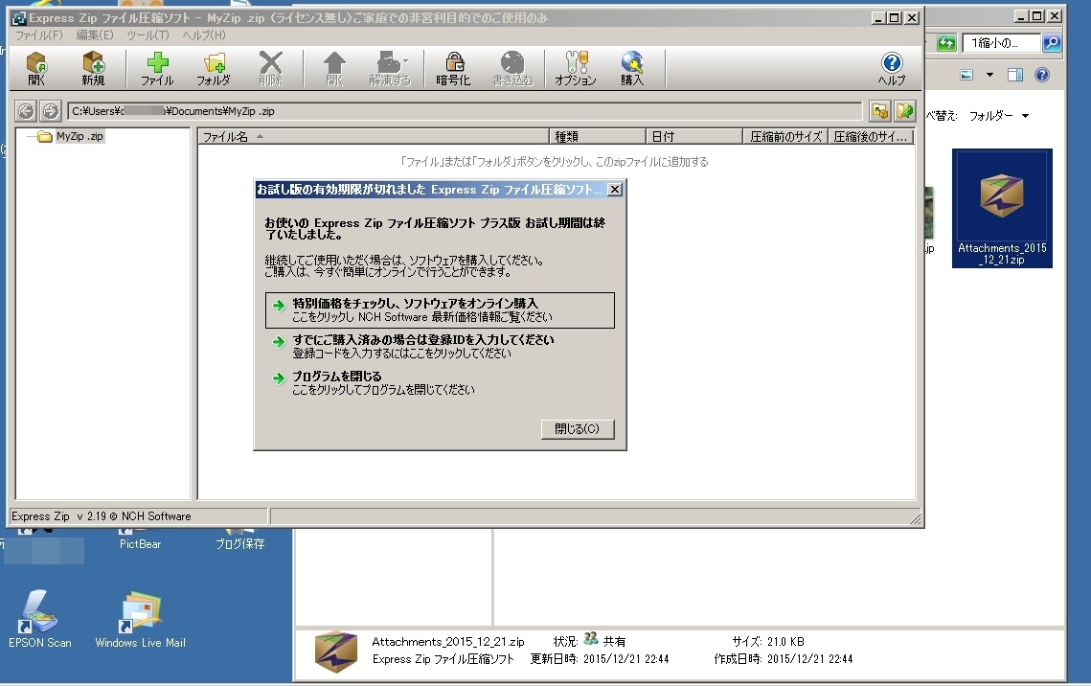The image size is (1091, 686).
Task: Click the 書き込む burn disc icon
Action: pos(512,69)
